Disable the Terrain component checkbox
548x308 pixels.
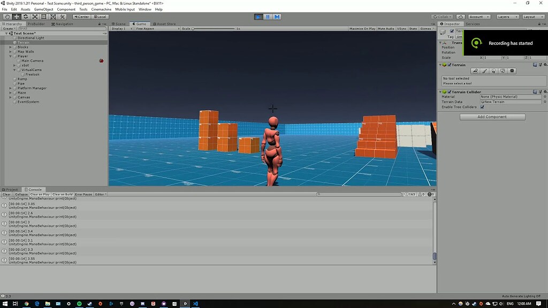pos(449,65)
